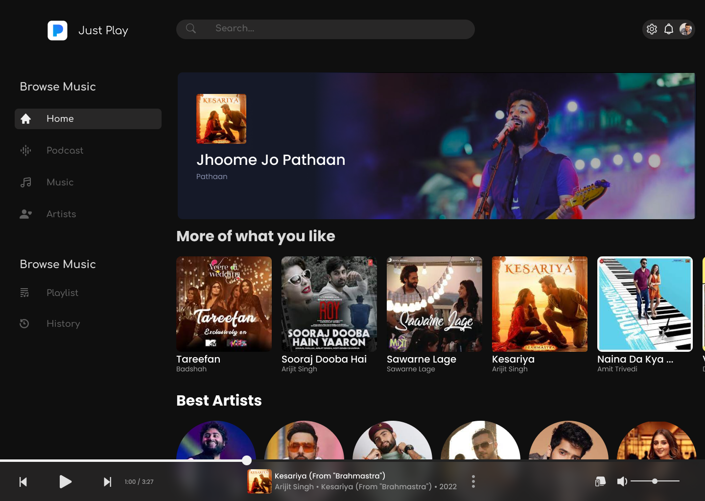
Task: Click the now-playing title Kesariya (From "Brahmastra")
Action: point(330,476)
